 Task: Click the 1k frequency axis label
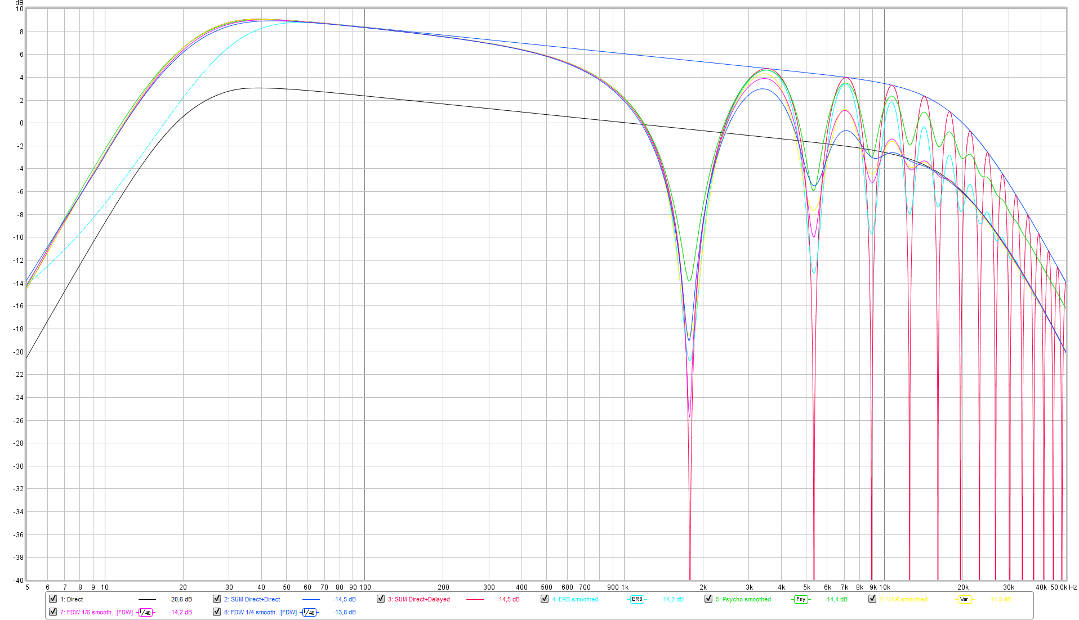tap(625, 587)
